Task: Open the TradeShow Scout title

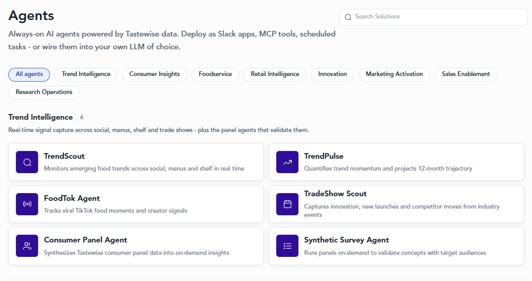Action: (x=335, y=194)
